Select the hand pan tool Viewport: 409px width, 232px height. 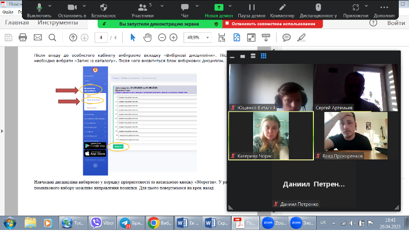point(147,37)
